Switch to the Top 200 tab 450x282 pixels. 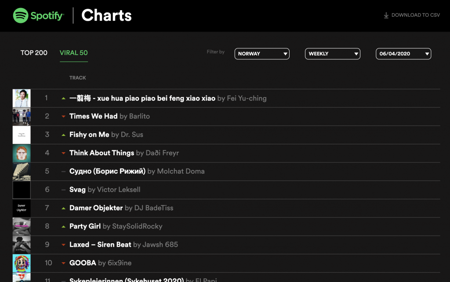pos(34,53)
